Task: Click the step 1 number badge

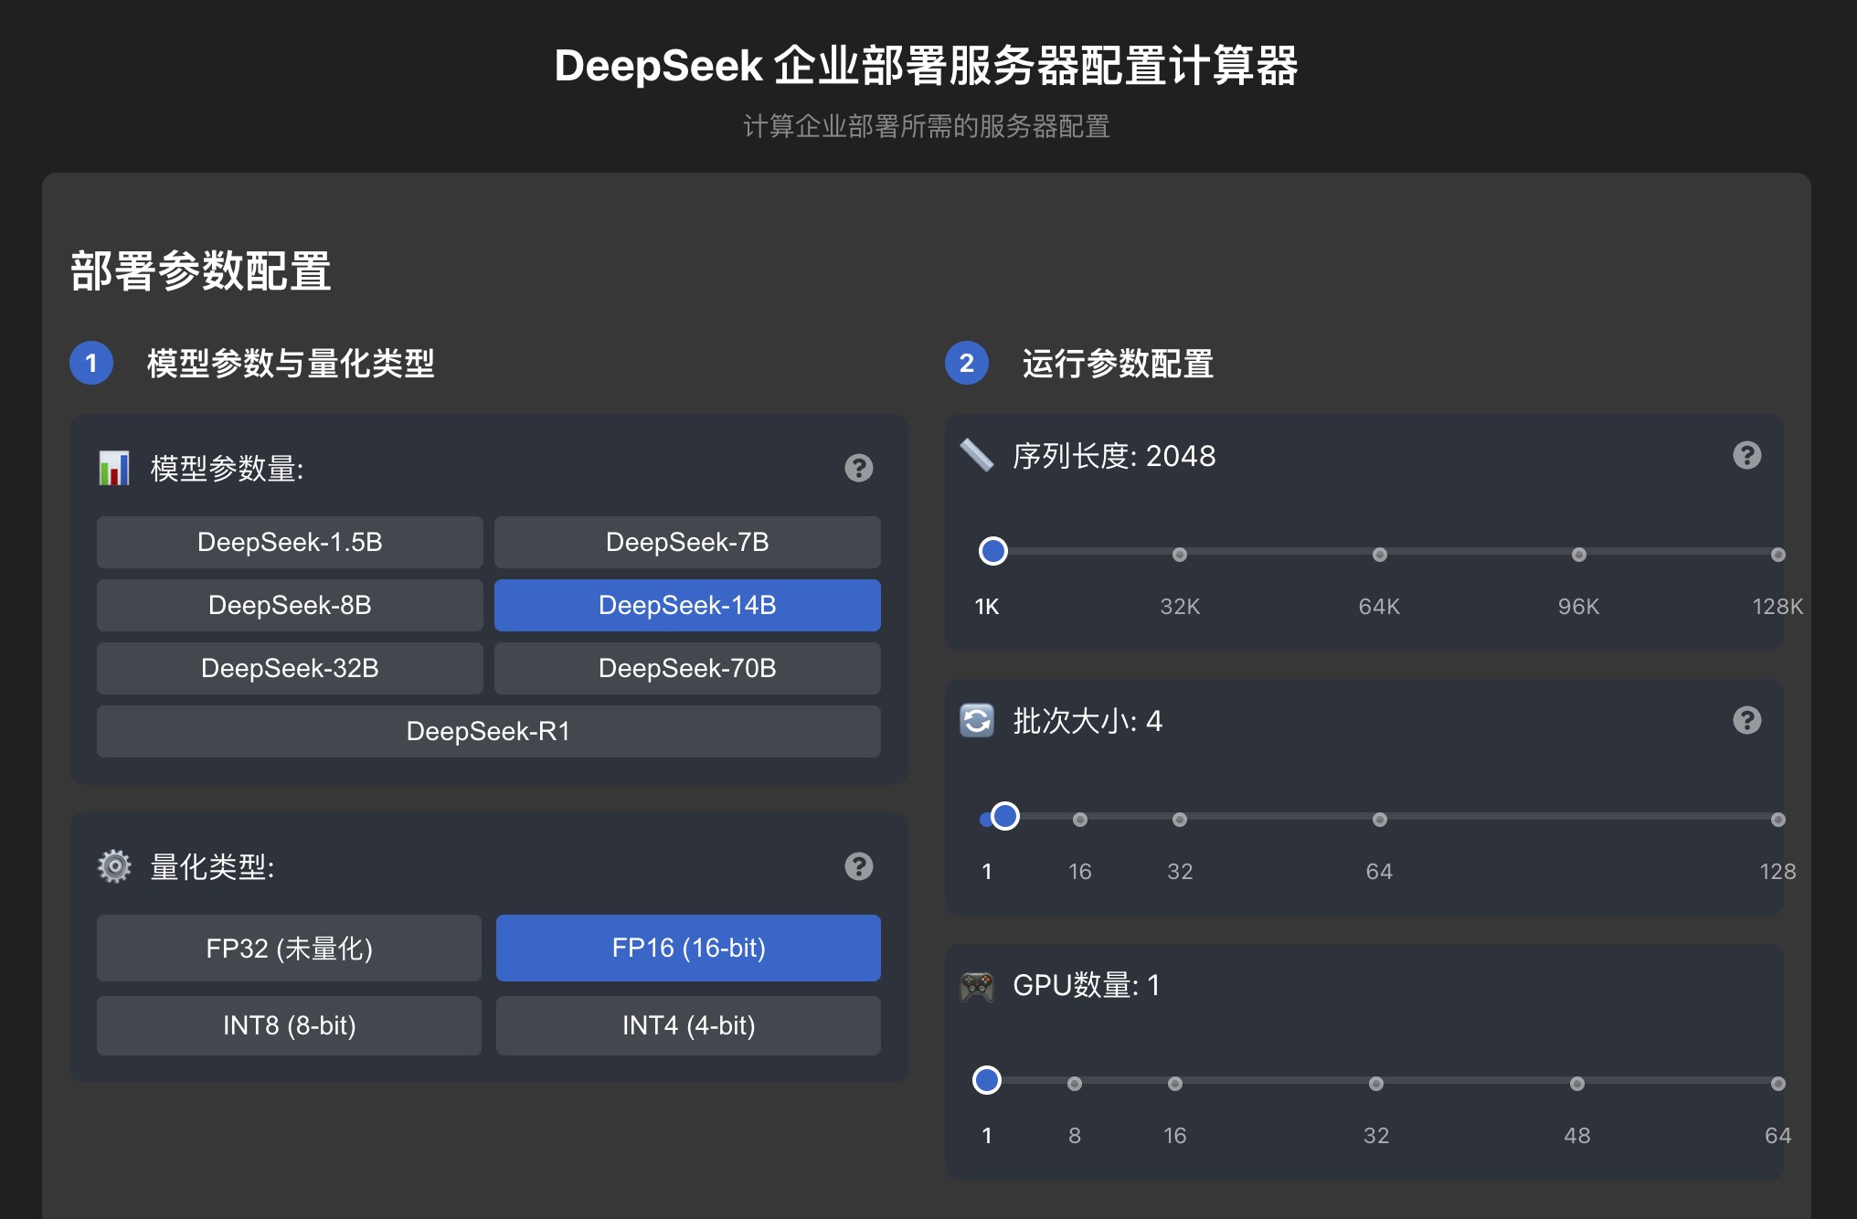Action: tap(91, 364)
